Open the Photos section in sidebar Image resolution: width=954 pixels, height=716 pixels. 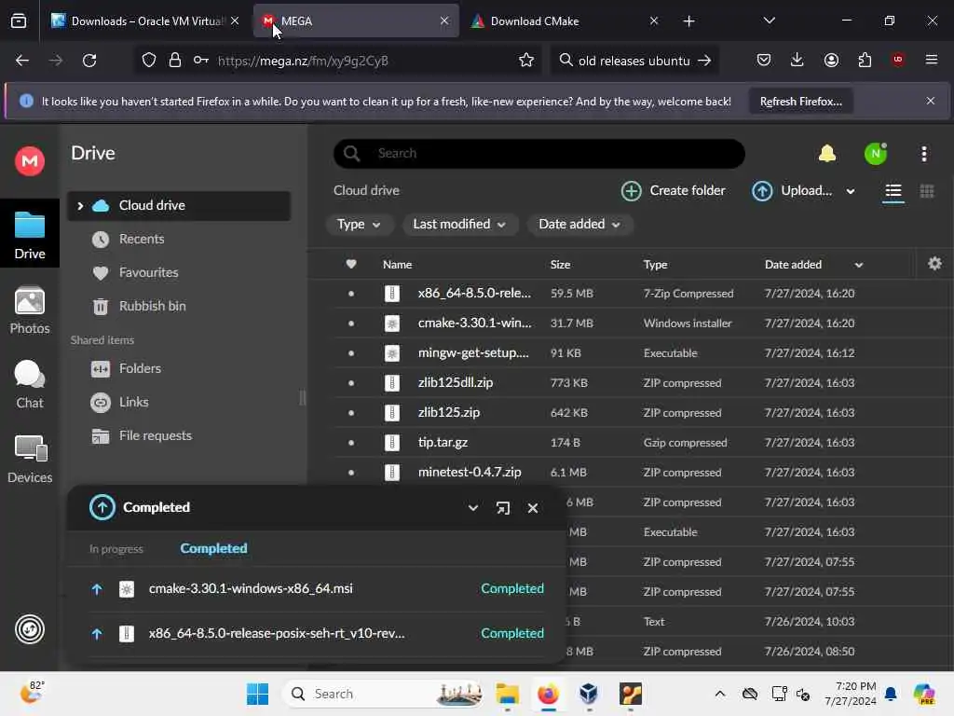[x=30, y=310]
